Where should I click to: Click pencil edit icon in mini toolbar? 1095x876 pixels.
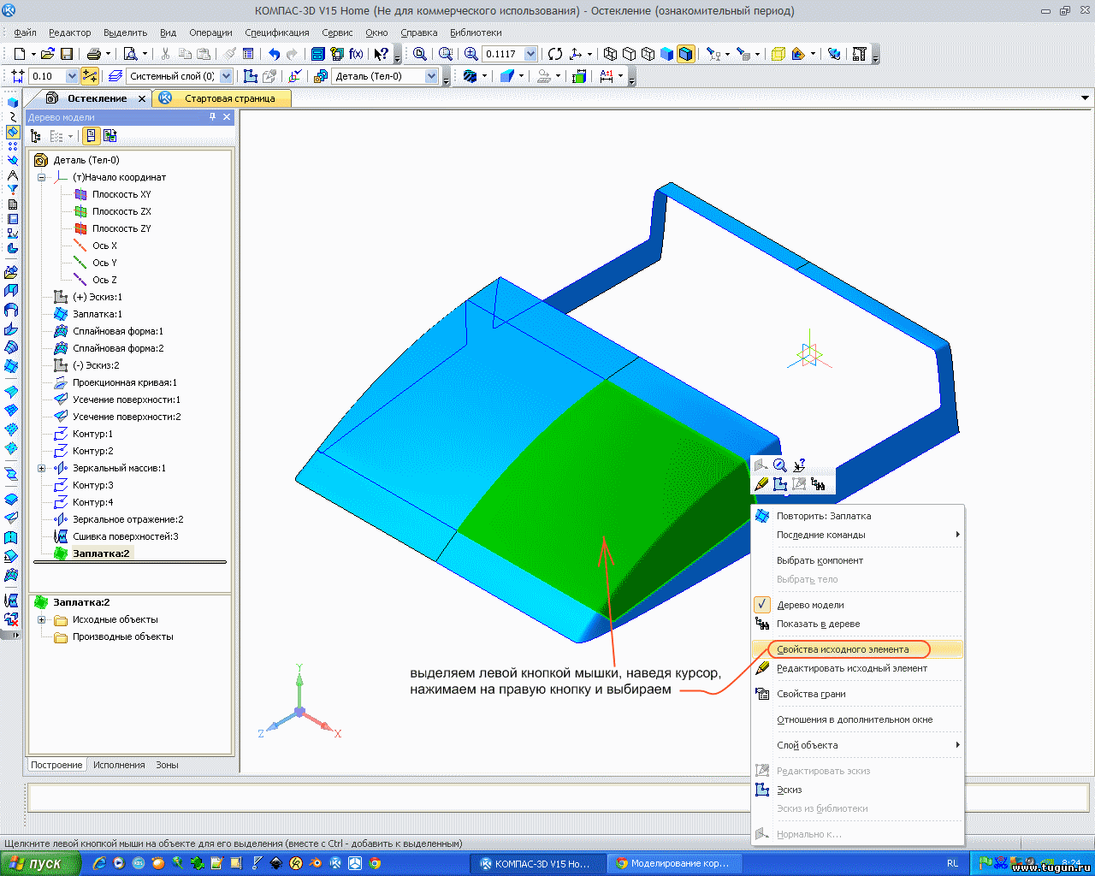pos(761,484)
